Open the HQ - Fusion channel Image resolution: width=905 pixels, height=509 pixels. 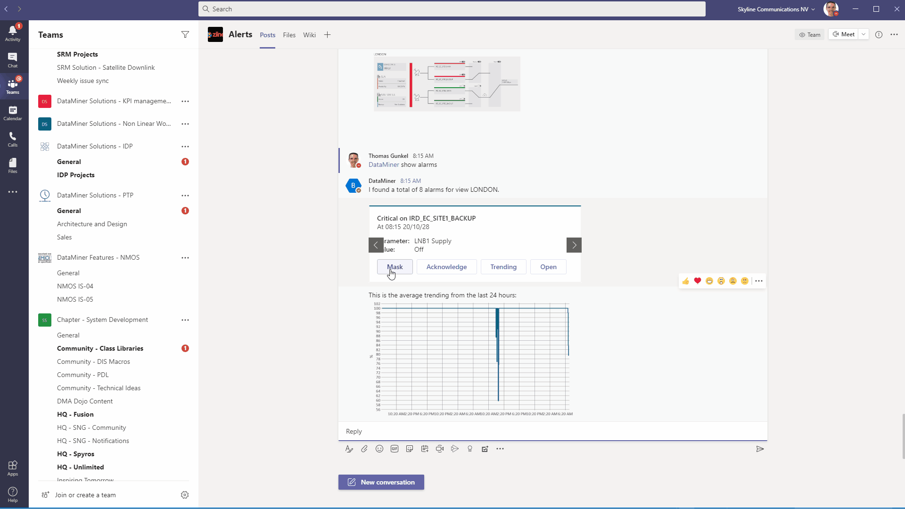pyautogui.click(x=75, y=414)
